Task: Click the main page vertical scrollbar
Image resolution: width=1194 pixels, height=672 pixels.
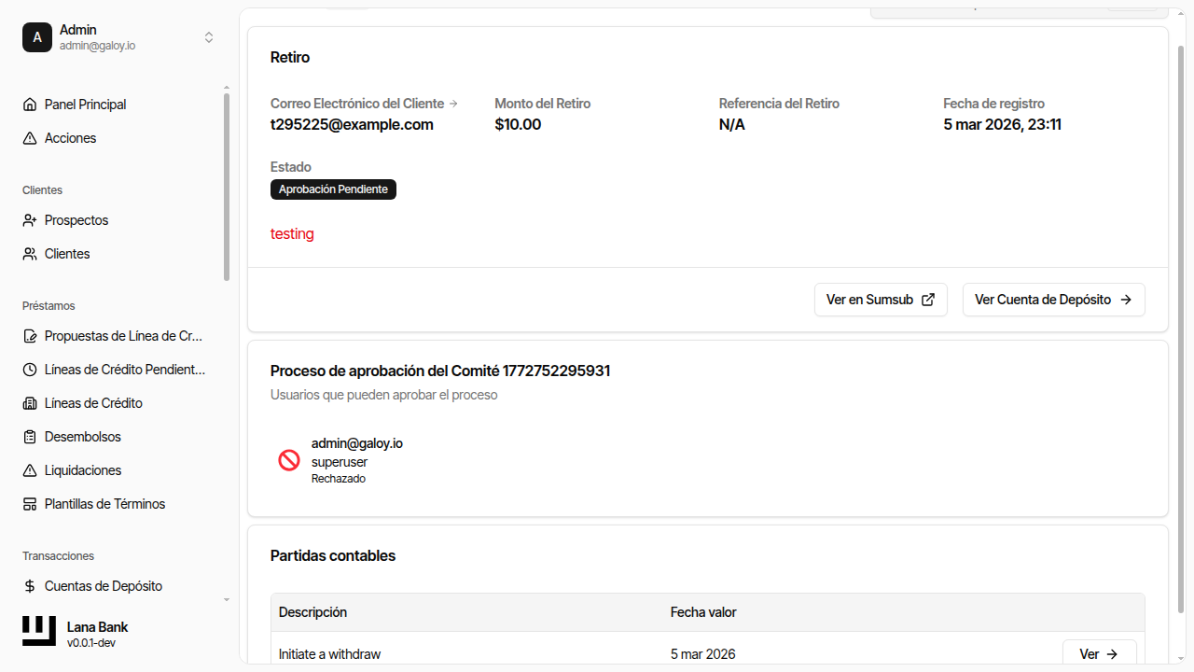Action: tap(1181, 327)
